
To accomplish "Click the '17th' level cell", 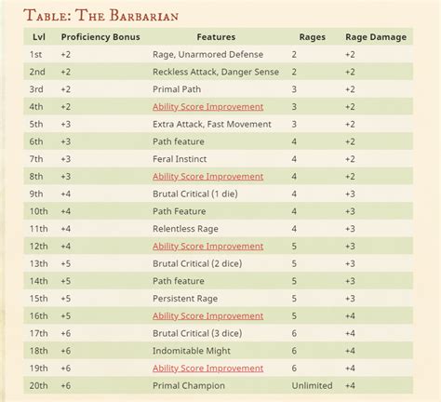I will click(39, 333).
